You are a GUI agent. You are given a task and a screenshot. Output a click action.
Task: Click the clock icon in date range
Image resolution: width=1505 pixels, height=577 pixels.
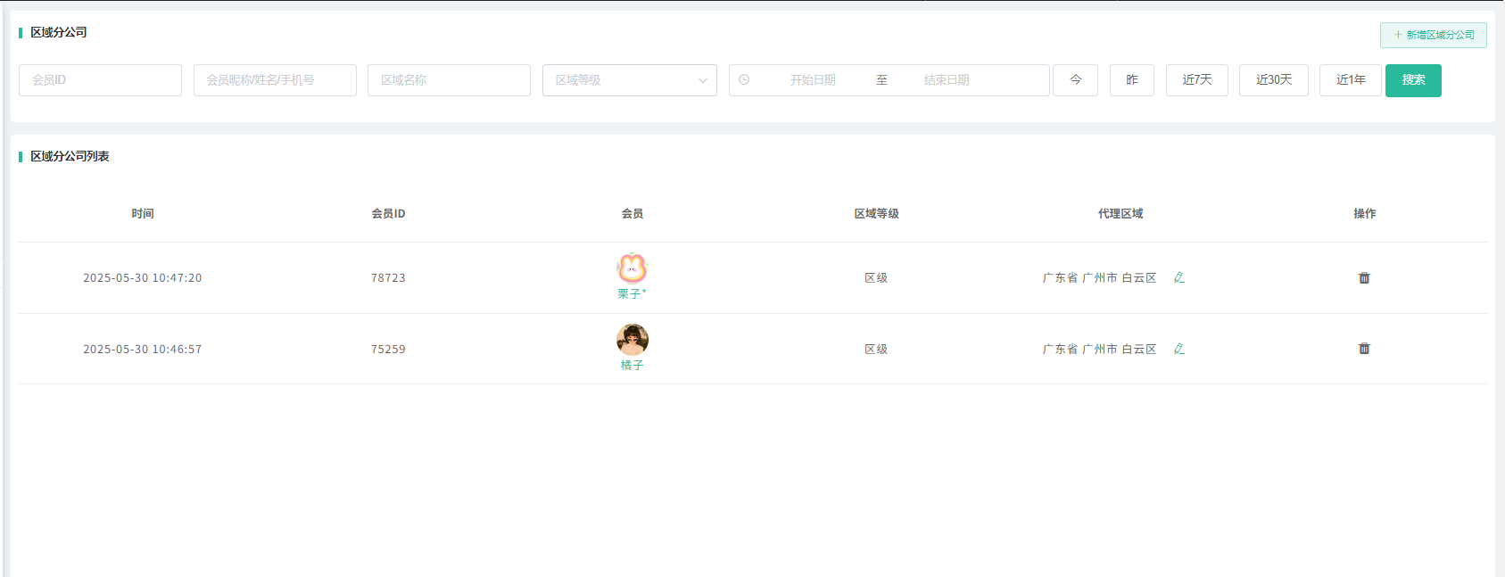[744, 80]
